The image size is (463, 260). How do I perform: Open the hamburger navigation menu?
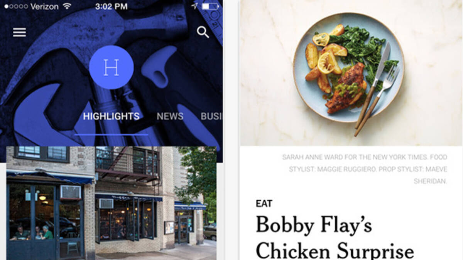point(19,32)
